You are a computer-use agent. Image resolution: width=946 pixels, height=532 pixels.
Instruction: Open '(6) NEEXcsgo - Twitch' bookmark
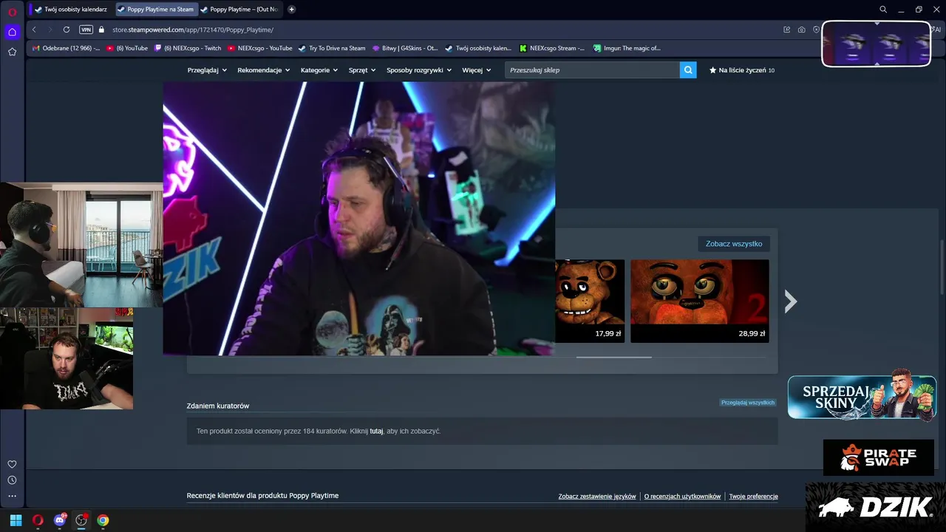tap(188, 48)
